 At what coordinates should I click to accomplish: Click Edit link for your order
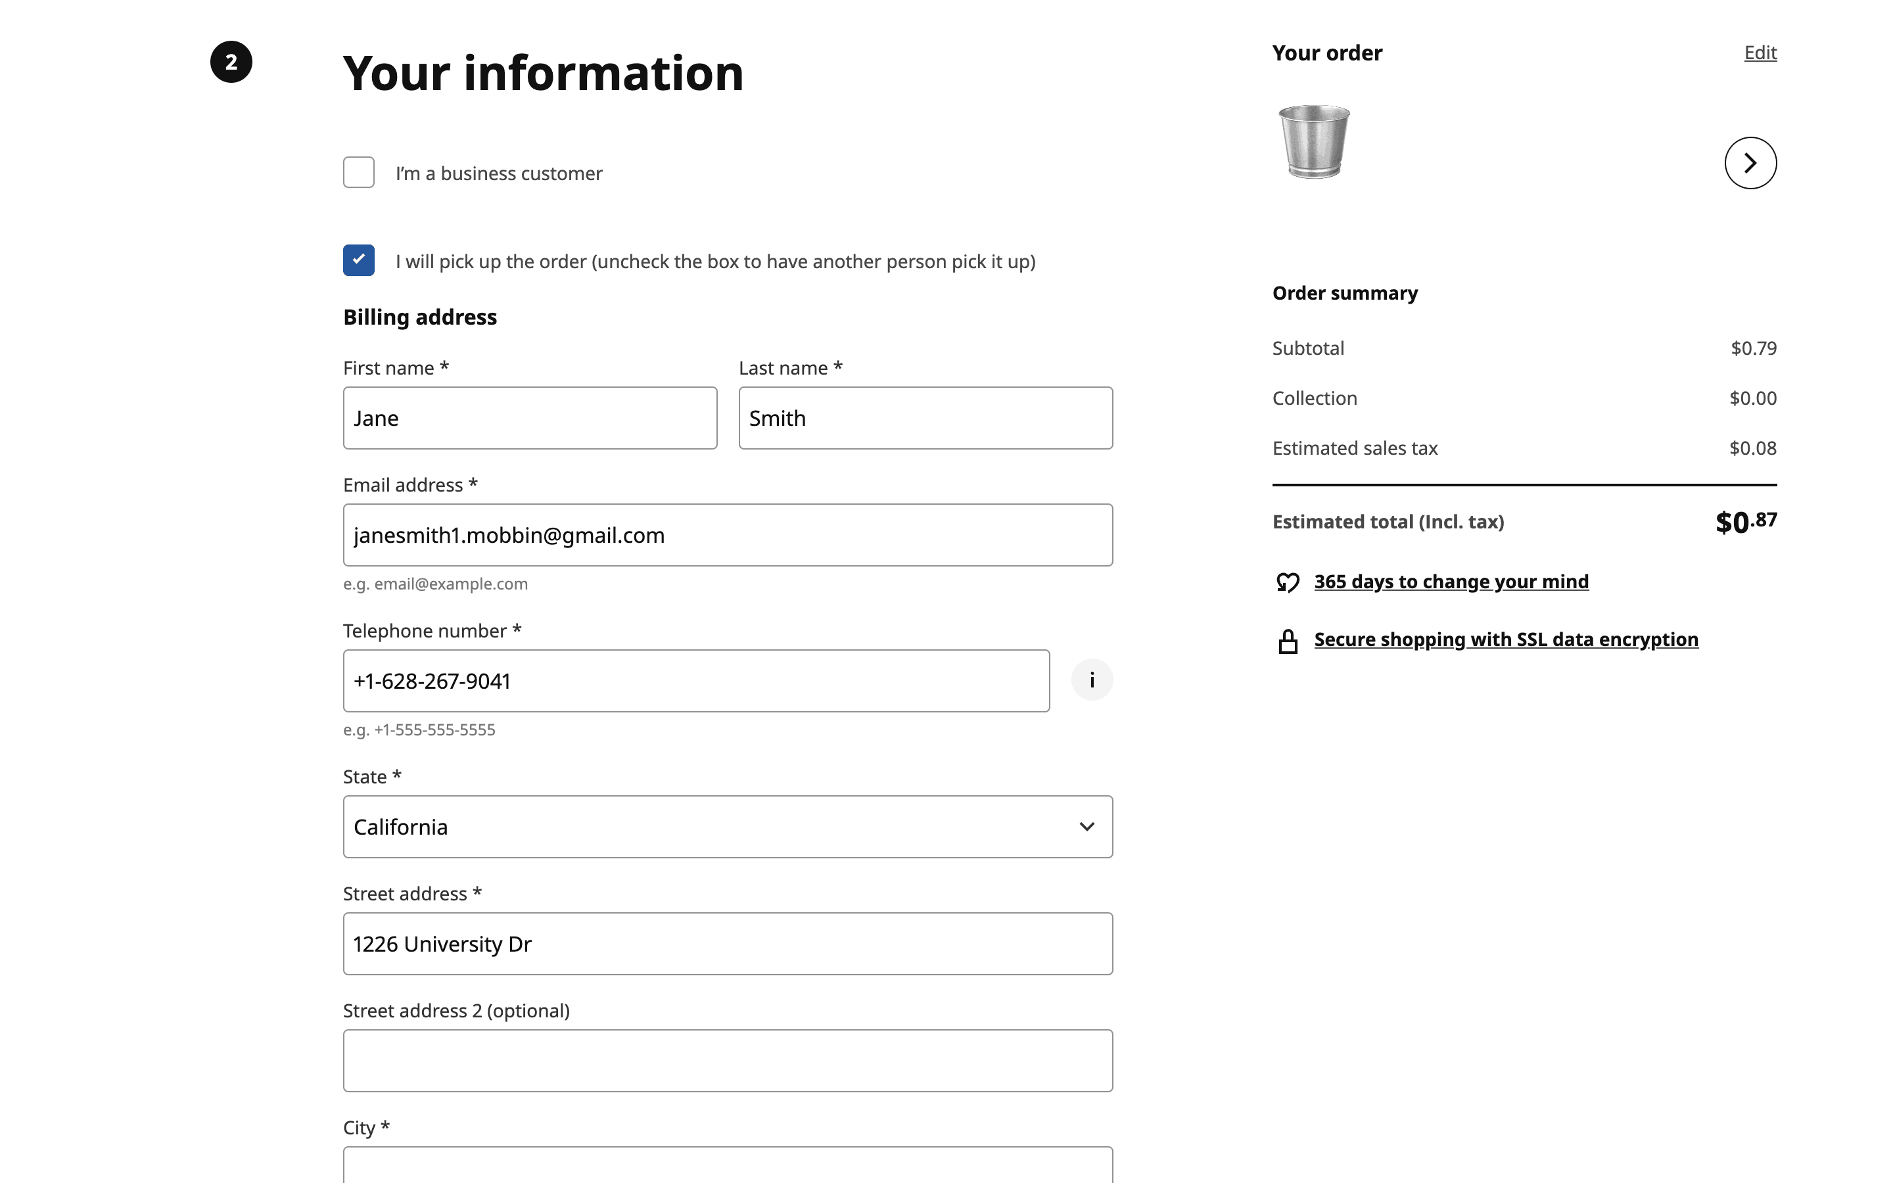(x=1760, y=53)
